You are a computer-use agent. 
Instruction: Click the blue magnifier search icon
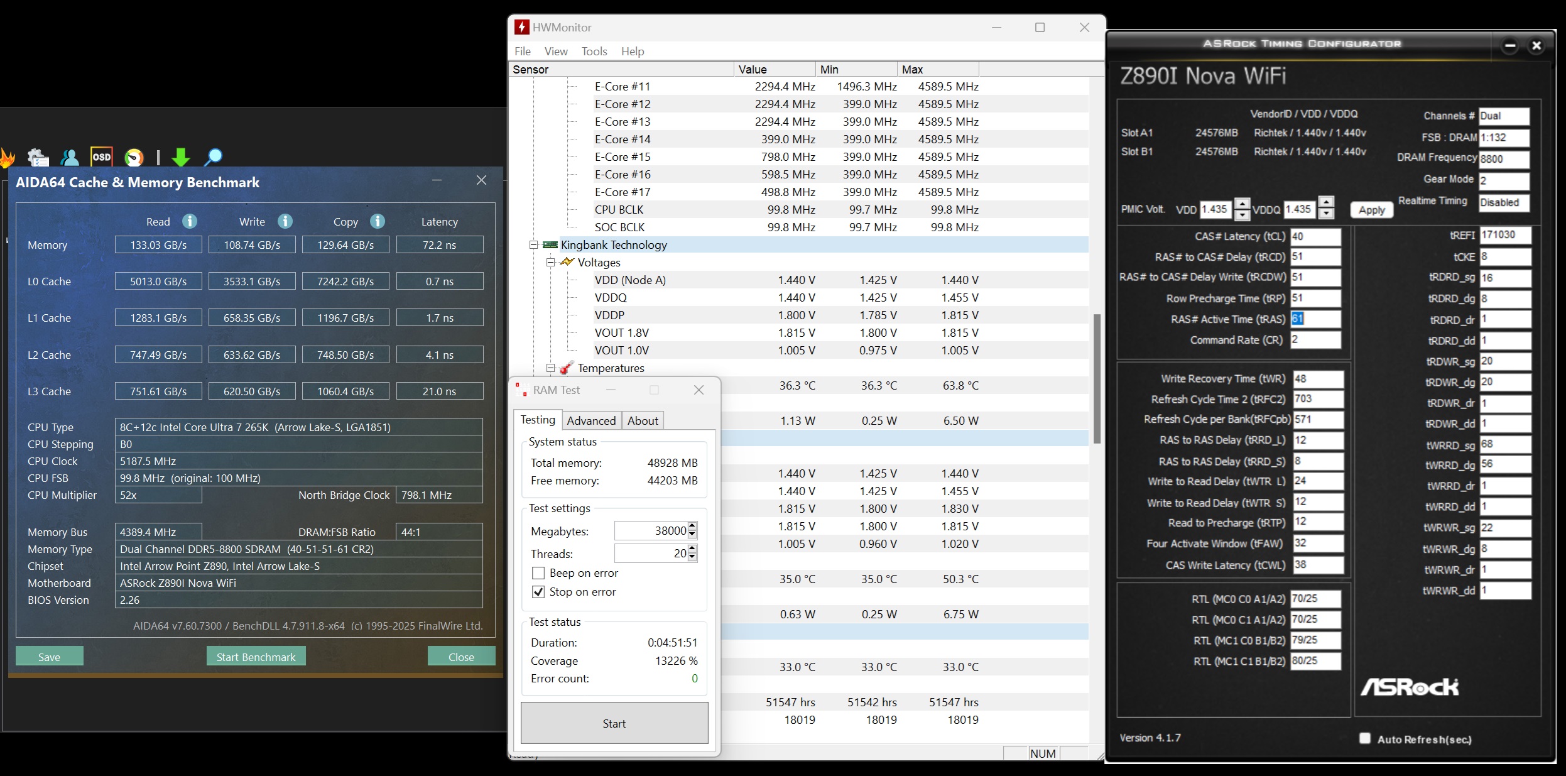214,157
